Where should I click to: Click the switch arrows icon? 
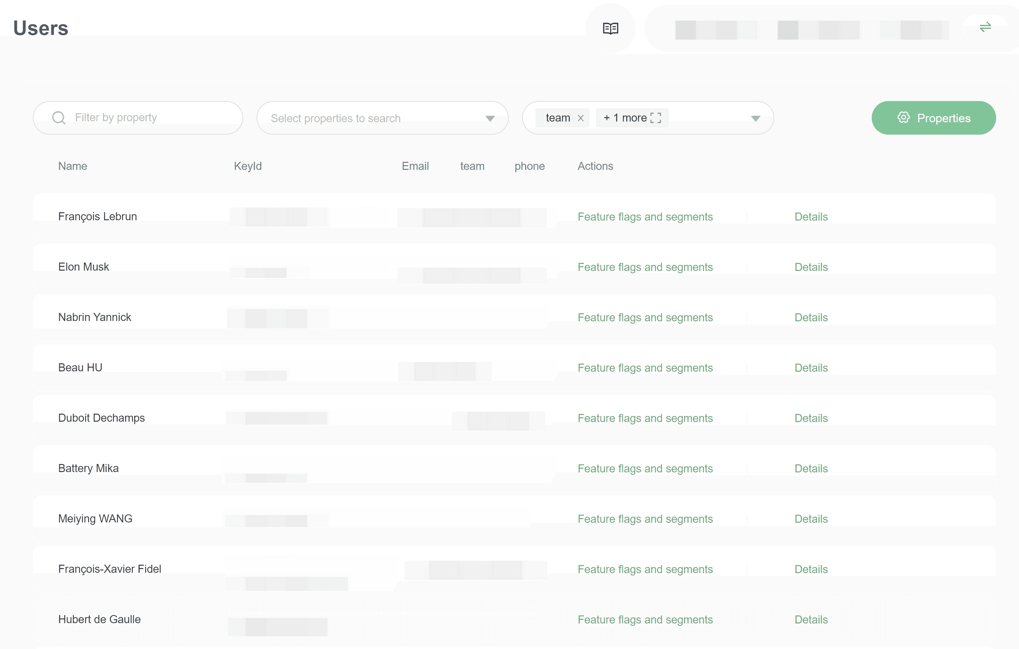tap(985, 27)
